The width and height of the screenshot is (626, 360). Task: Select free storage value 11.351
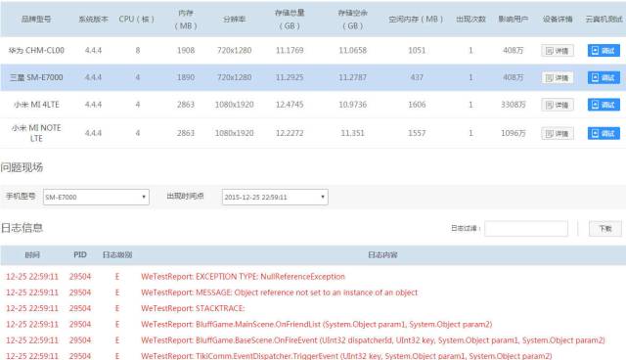click(x=352, y=133)
